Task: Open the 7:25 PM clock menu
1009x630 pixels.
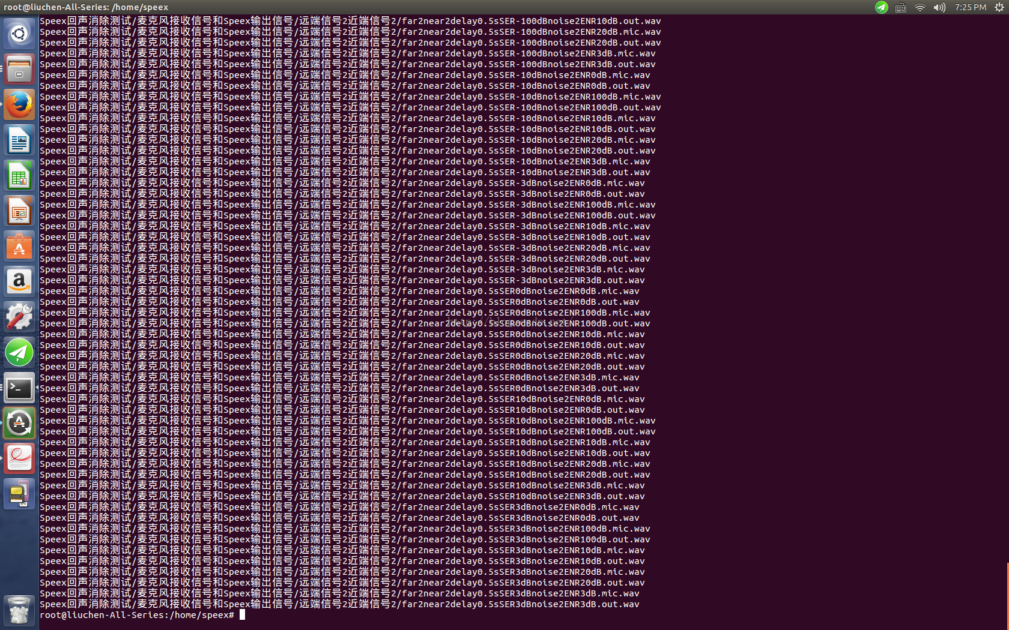Action: click(971, 7)
